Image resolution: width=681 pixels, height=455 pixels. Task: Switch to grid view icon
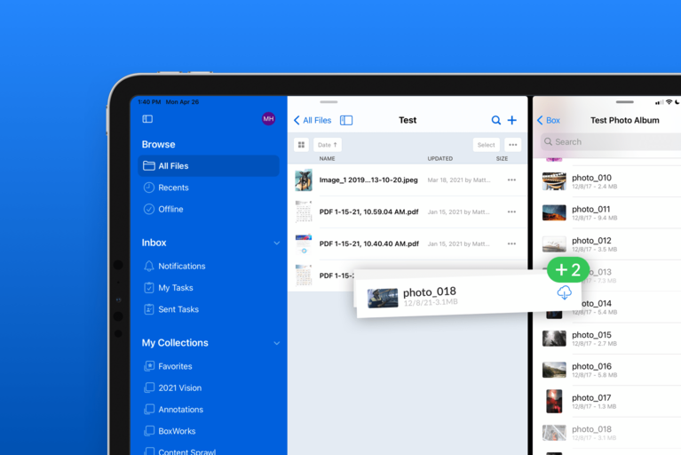coord(301,145)
